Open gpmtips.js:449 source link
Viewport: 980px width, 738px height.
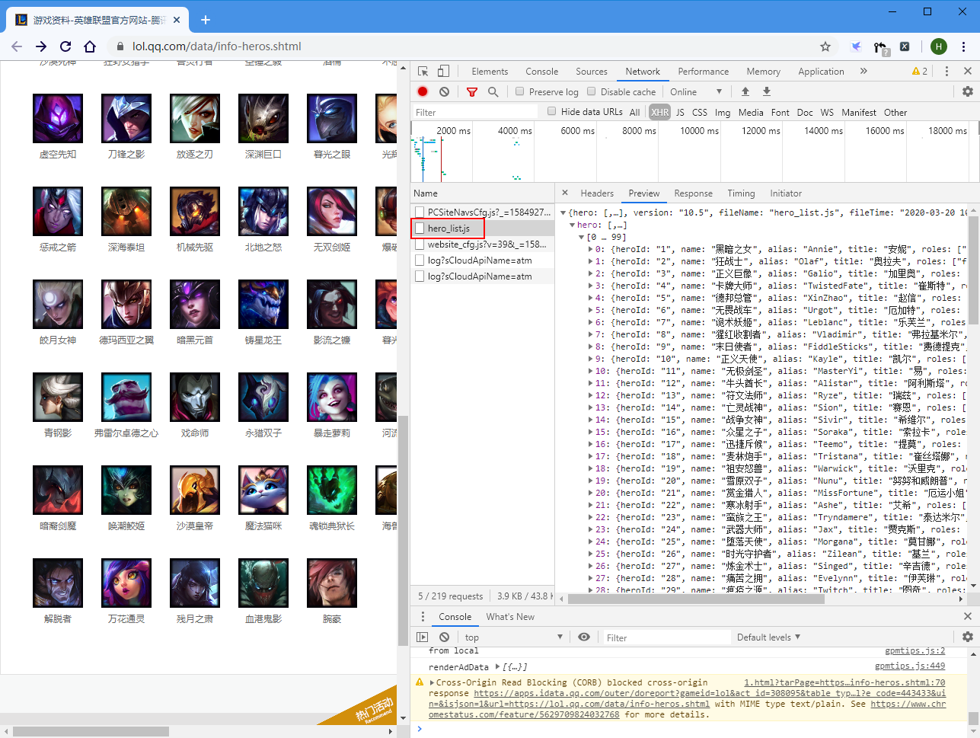coord(910,666)
